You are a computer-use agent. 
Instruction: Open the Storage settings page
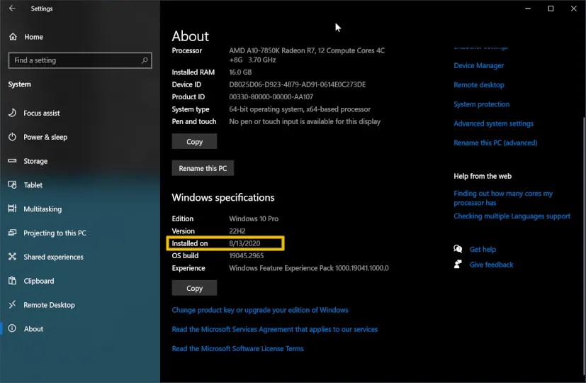[35, 161]
